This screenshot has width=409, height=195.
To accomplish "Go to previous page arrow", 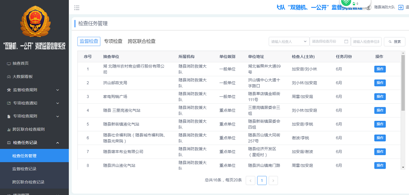I will pyautogui.click(x=250, y=180).
